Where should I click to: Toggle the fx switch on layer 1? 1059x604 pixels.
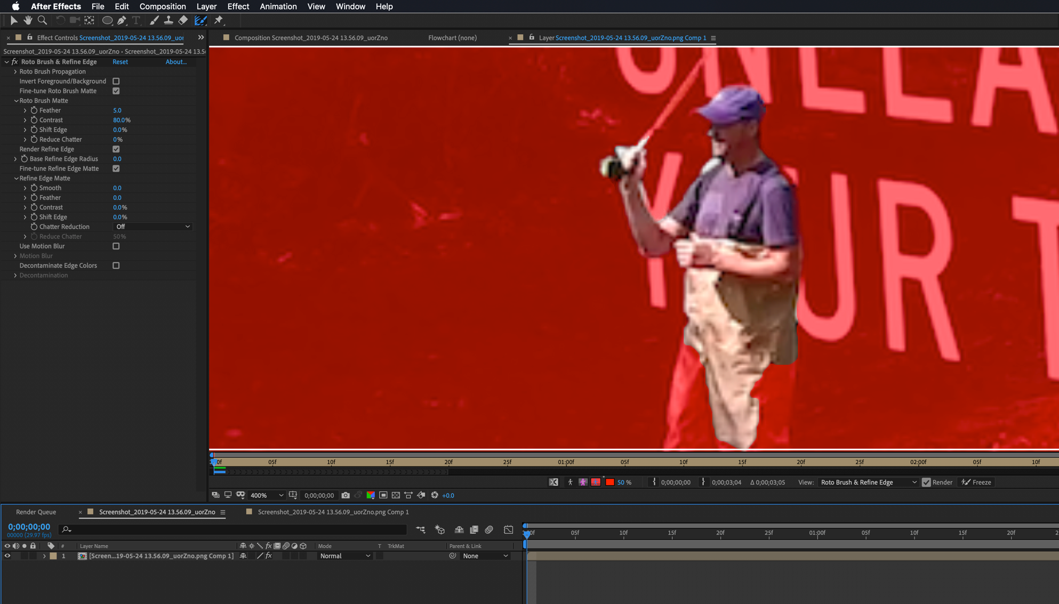click(x=268, y=555)
